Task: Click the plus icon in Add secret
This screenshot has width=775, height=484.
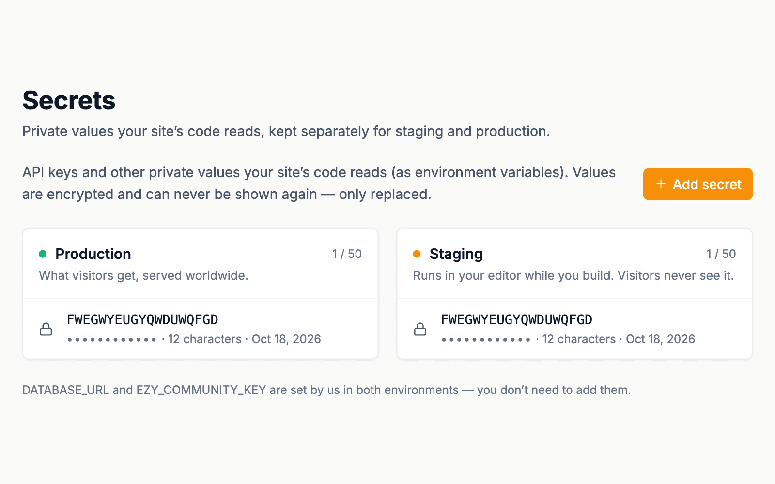Action: pos(661,184)
